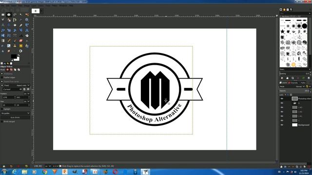Swap foreground and background colors
The width and height of the screenshot is (312, 175).
19,55
